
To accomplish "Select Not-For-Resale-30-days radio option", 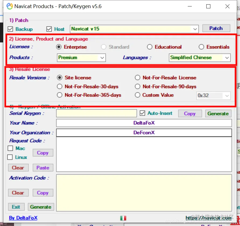I will (x=60, y=86).
